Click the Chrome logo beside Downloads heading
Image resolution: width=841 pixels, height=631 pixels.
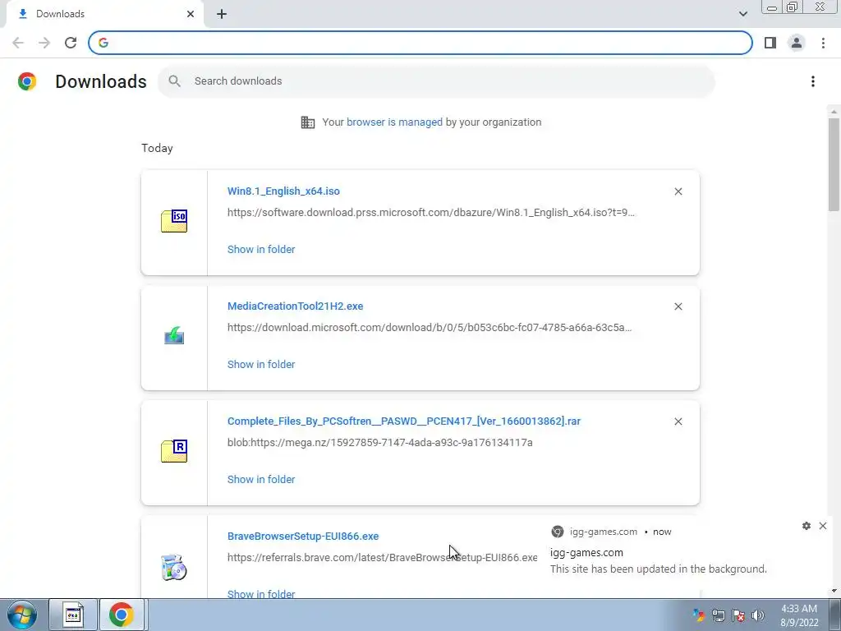click(x=27, y=81)
